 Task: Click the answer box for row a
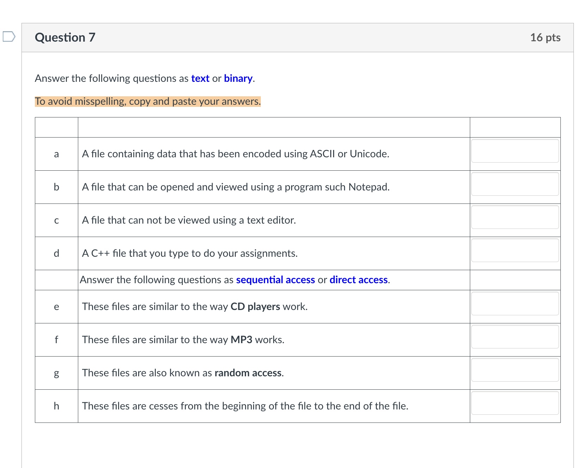coord(515,151)
